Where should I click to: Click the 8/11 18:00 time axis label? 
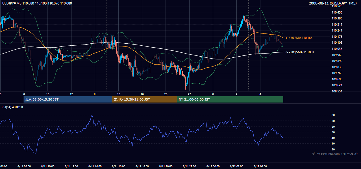142,166
